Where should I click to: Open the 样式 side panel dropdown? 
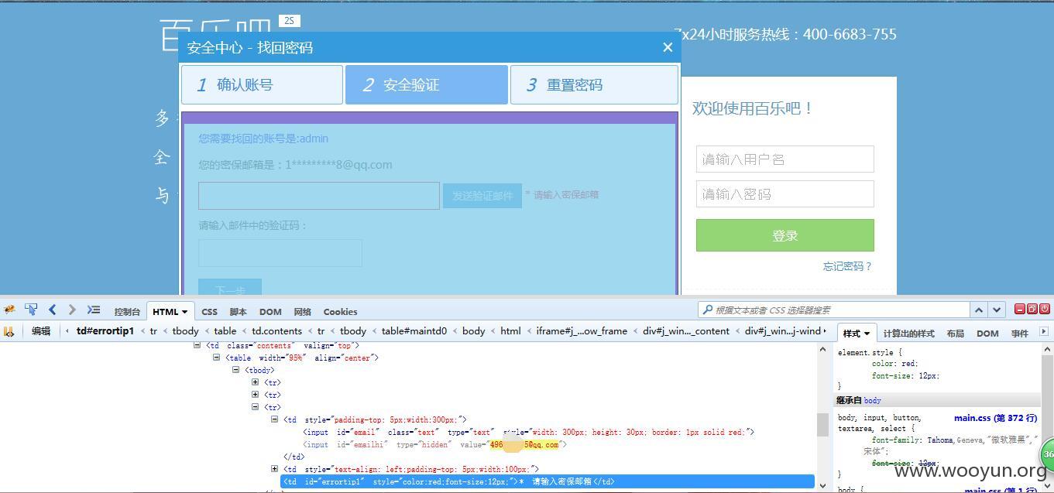click(x=867, y=334)
